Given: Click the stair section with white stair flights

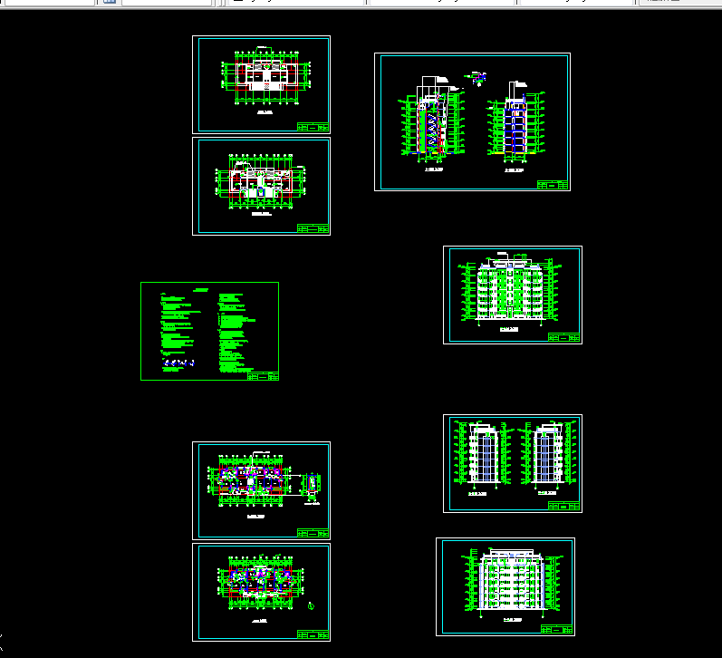Looking at the screenshot, I should pos(432,122).
